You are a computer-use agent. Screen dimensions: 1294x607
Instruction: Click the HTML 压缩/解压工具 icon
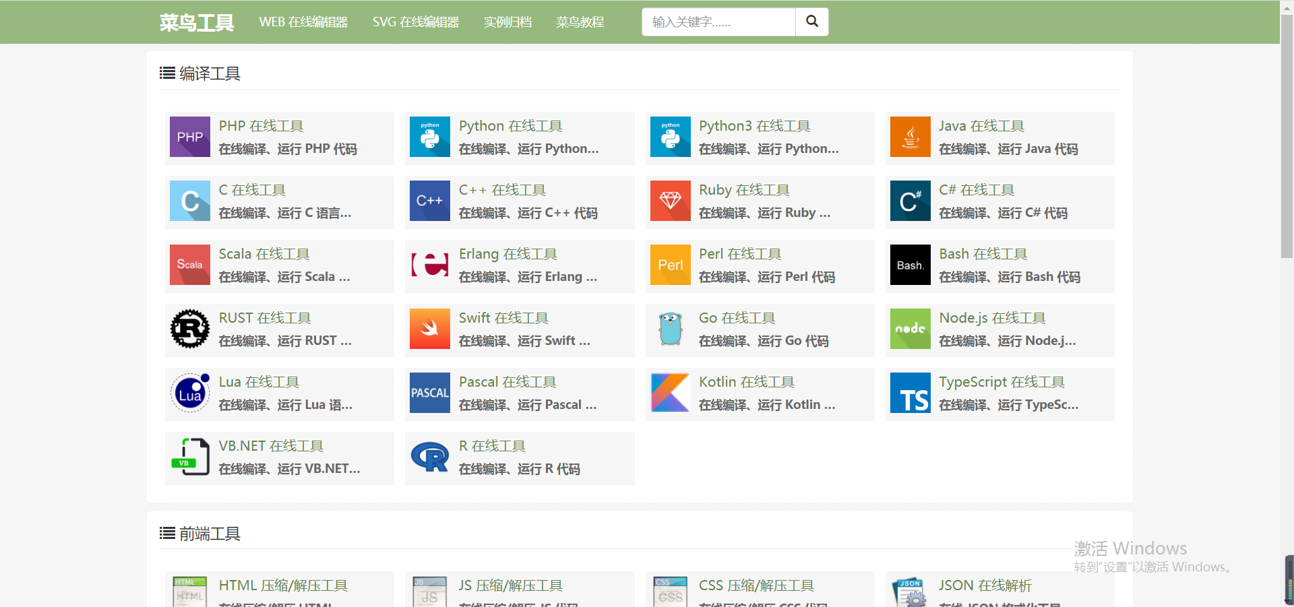coord(190,592)
